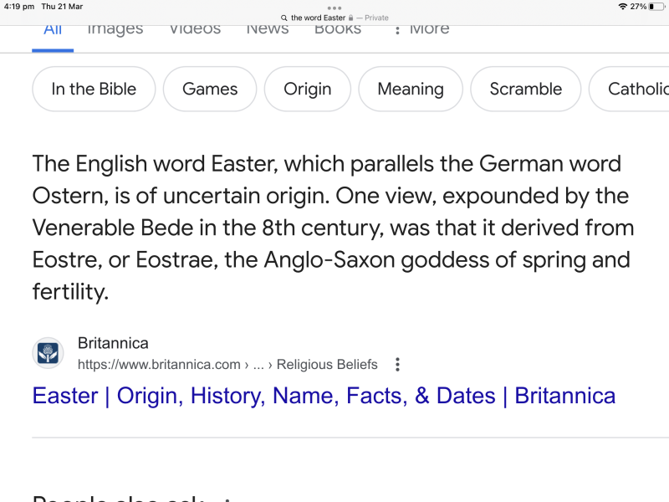Tap the lock icon in address bar
The image size is (669, 502).
click(350, 18)
